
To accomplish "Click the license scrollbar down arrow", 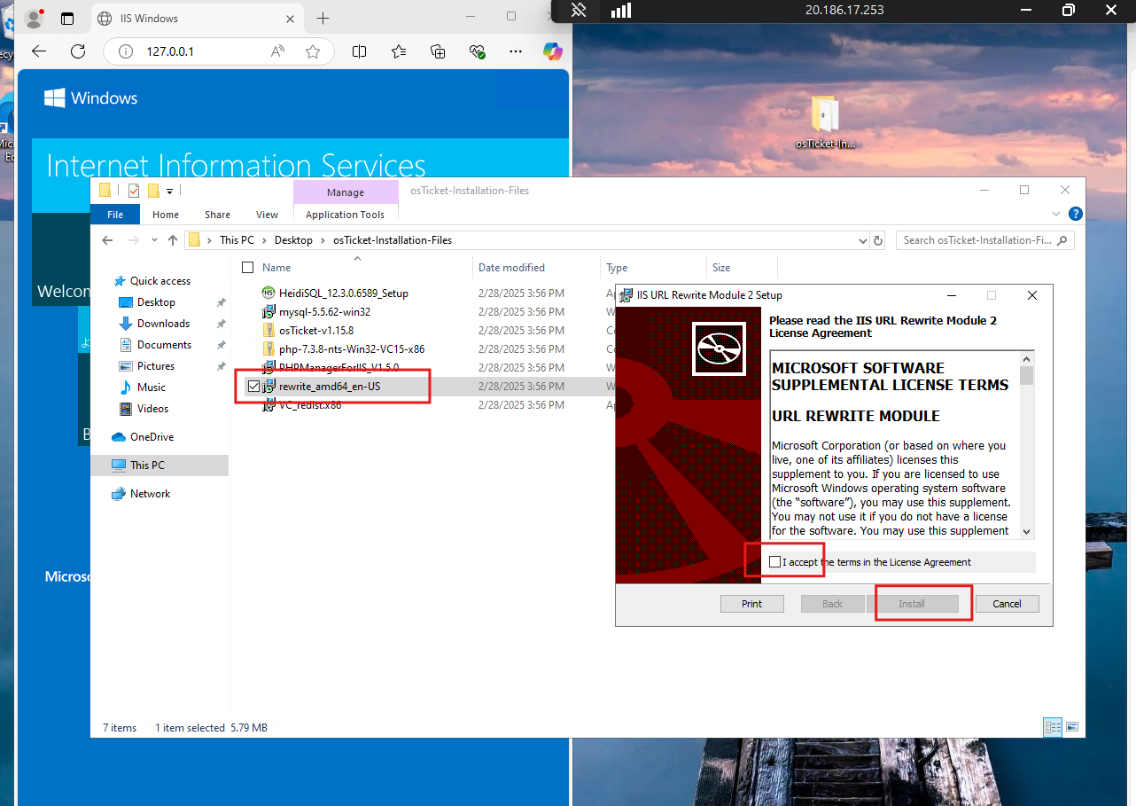I will click(1026, 531).
